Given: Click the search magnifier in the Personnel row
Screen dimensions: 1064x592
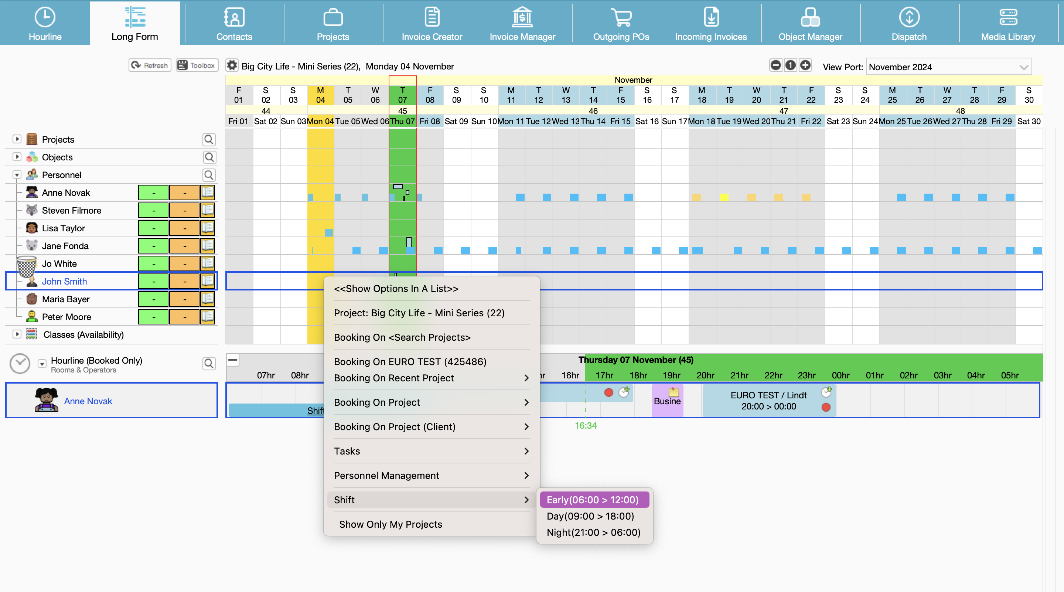Looking at the screenshot, I should [209, 175].
